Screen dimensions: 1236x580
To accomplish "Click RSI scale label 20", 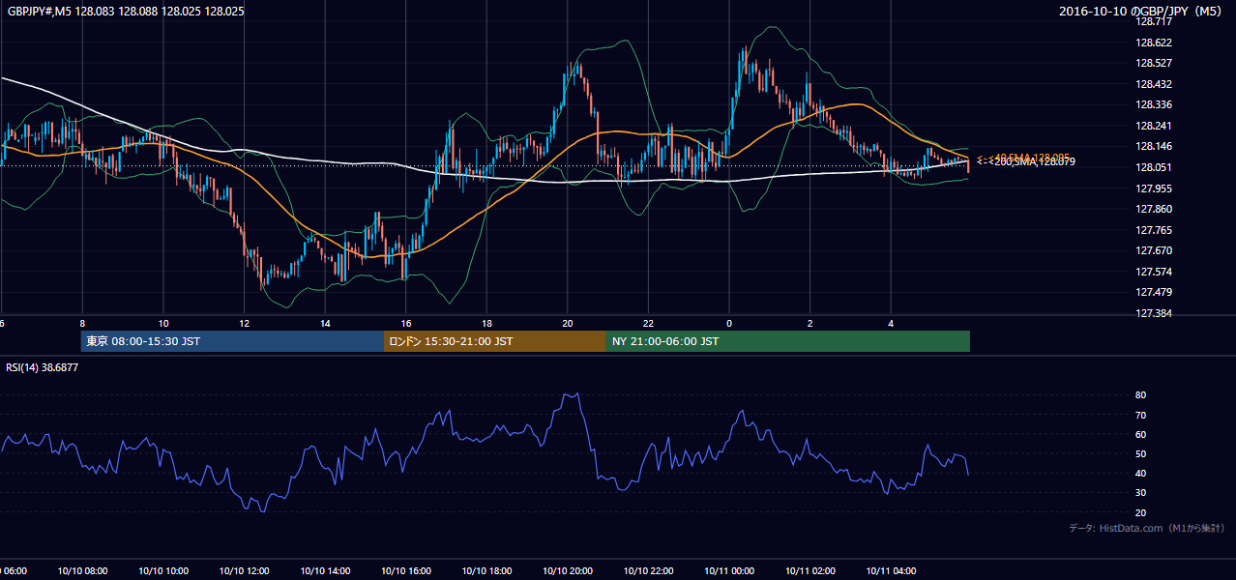I will pyautogui.click(x=1141, y=512).
